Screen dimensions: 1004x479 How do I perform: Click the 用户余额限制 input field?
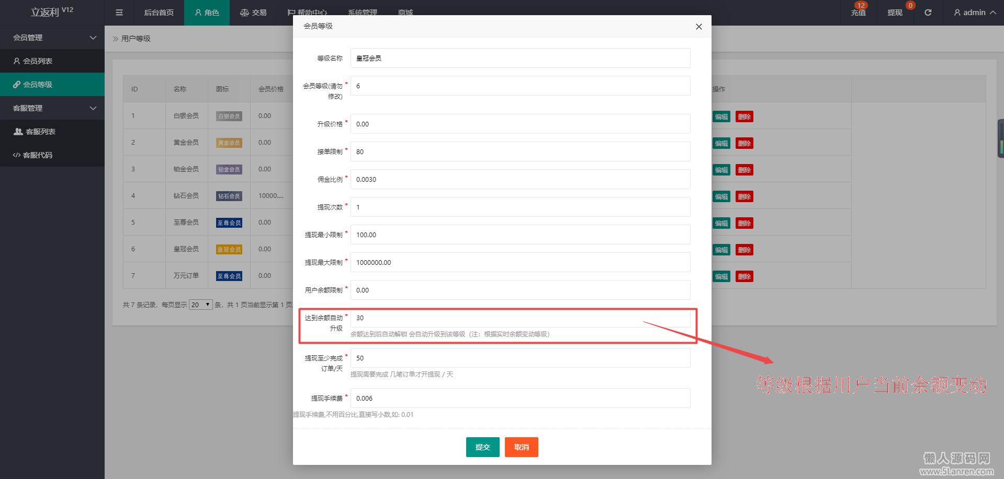(x=521, y=290)
